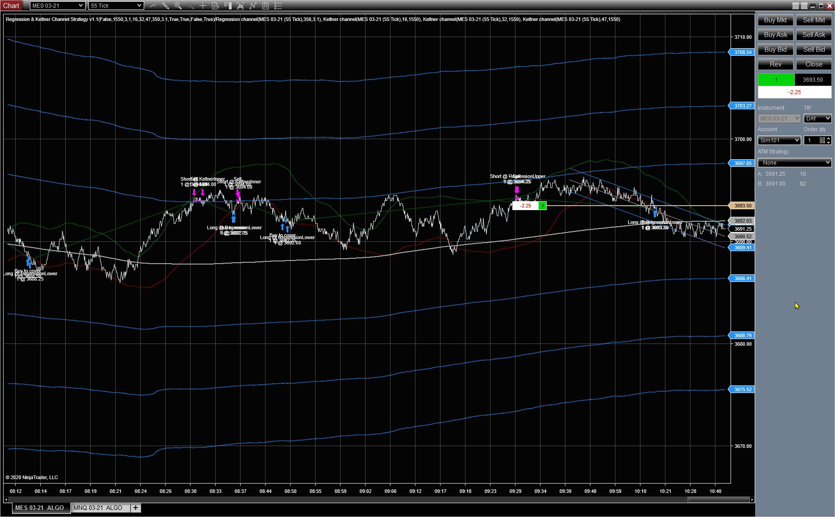
Task: Add a new chart tab with plus
Action: (x=136, y=508)
